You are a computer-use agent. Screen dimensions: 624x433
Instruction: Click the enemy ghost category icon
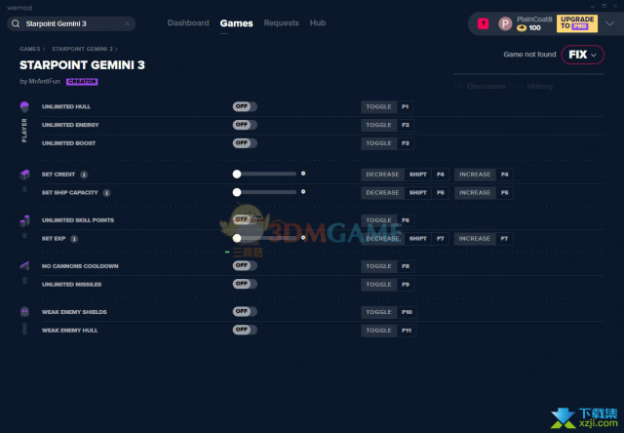24,312
